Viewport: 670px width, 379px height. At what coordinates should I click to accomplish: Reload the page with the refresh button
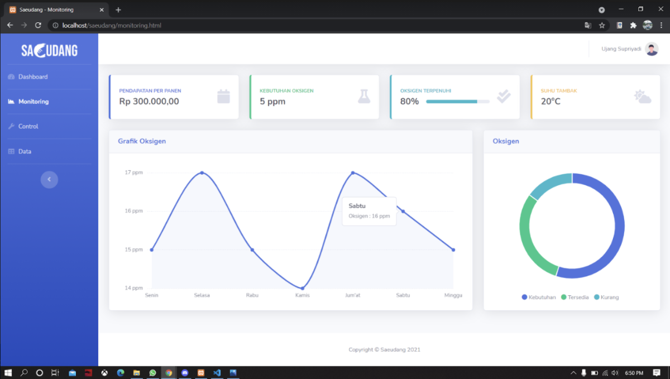pos(38,25)
